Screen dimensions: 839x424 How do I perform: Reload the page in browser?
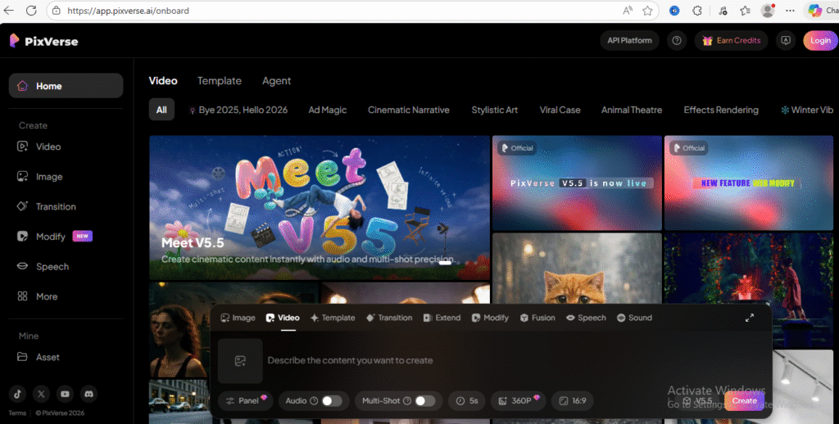(x=32, y=10)
